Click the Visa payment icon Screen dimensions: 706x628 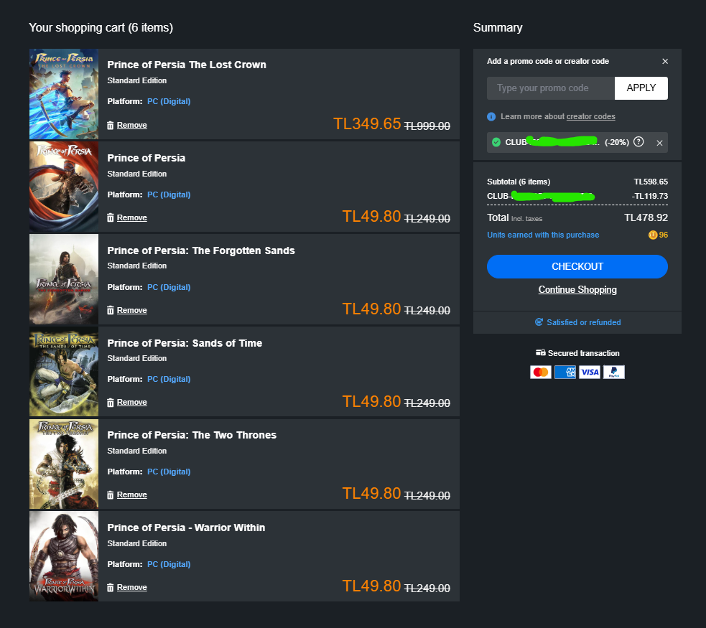590,372
